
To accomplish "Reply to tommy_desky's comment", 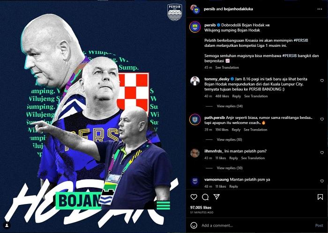I will (237, 96).
